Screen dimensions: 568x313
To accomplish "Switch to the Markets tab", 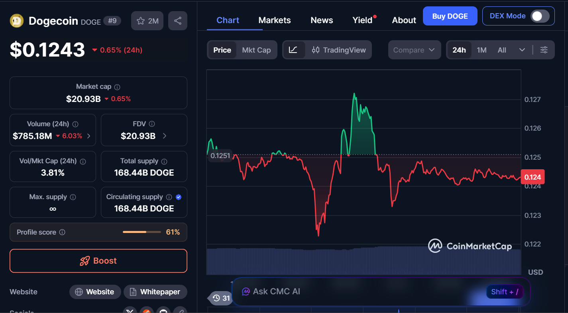I will pos(274,20).
